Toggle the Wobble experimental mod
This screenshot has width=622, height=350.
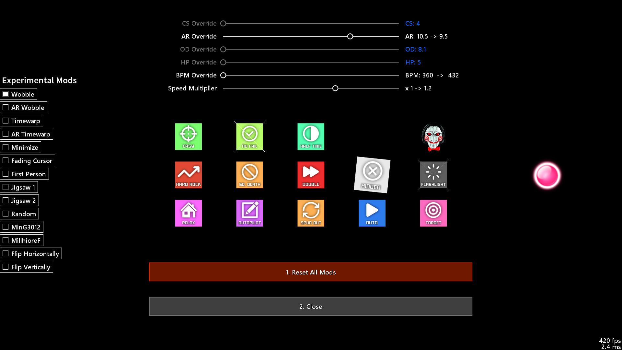(6, 94)
